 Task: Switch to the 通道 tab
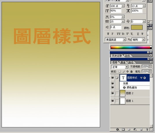[x=123, y=62]
